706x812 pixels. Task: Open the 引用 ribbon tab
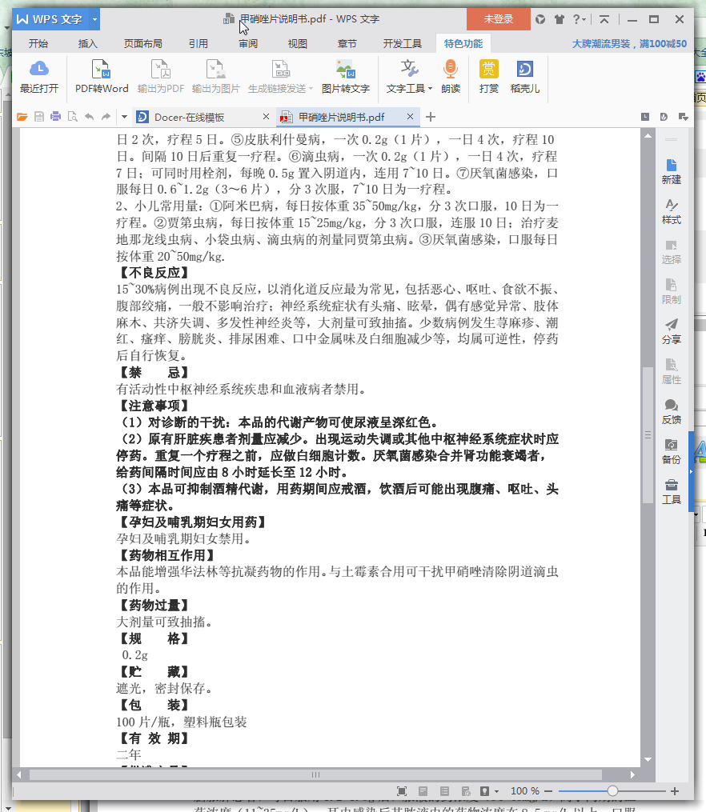198,43
